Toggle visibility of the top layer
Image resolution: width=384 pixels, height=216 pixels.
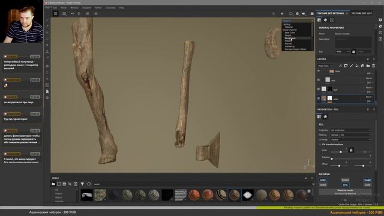pos(319,71)
